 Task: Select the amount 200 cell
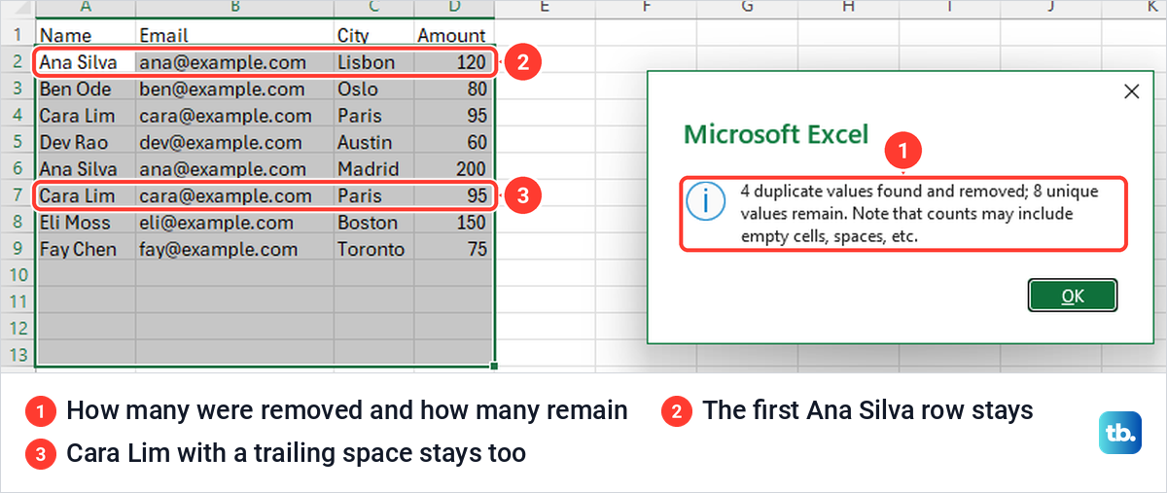click(454, 169)
